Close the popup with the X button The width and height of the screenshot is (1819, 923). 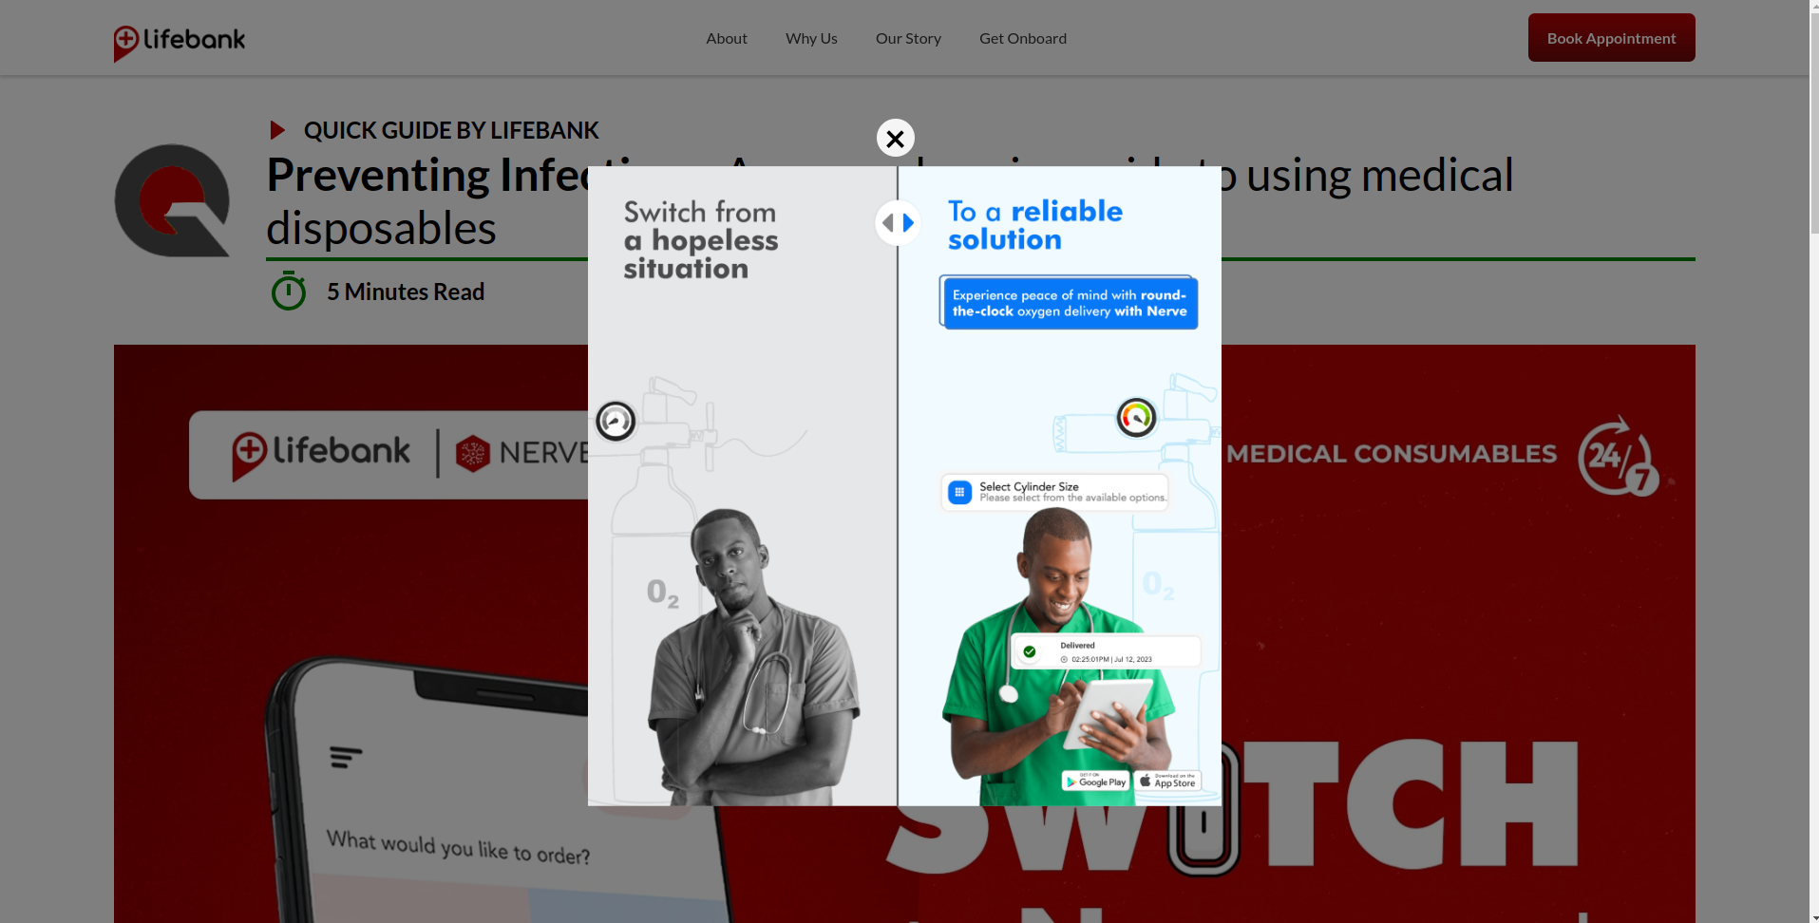point(895,139)
